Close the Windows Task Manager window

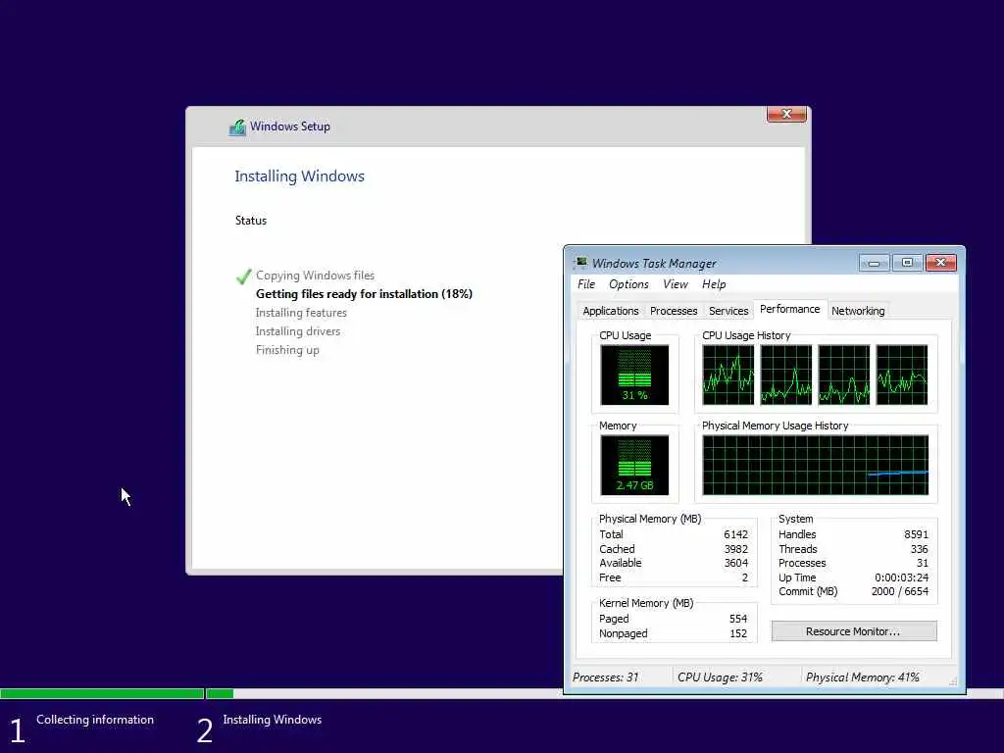coord(940,263)
